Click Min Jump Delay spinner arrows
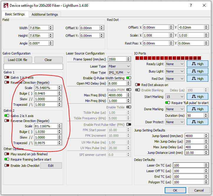The height and width of the screenshot is (196, 213). 206,141
